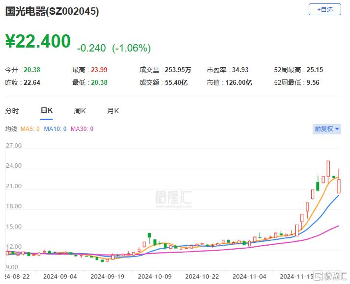Click the 成交额 turnover 55.40亿

(x=176, y=82)
